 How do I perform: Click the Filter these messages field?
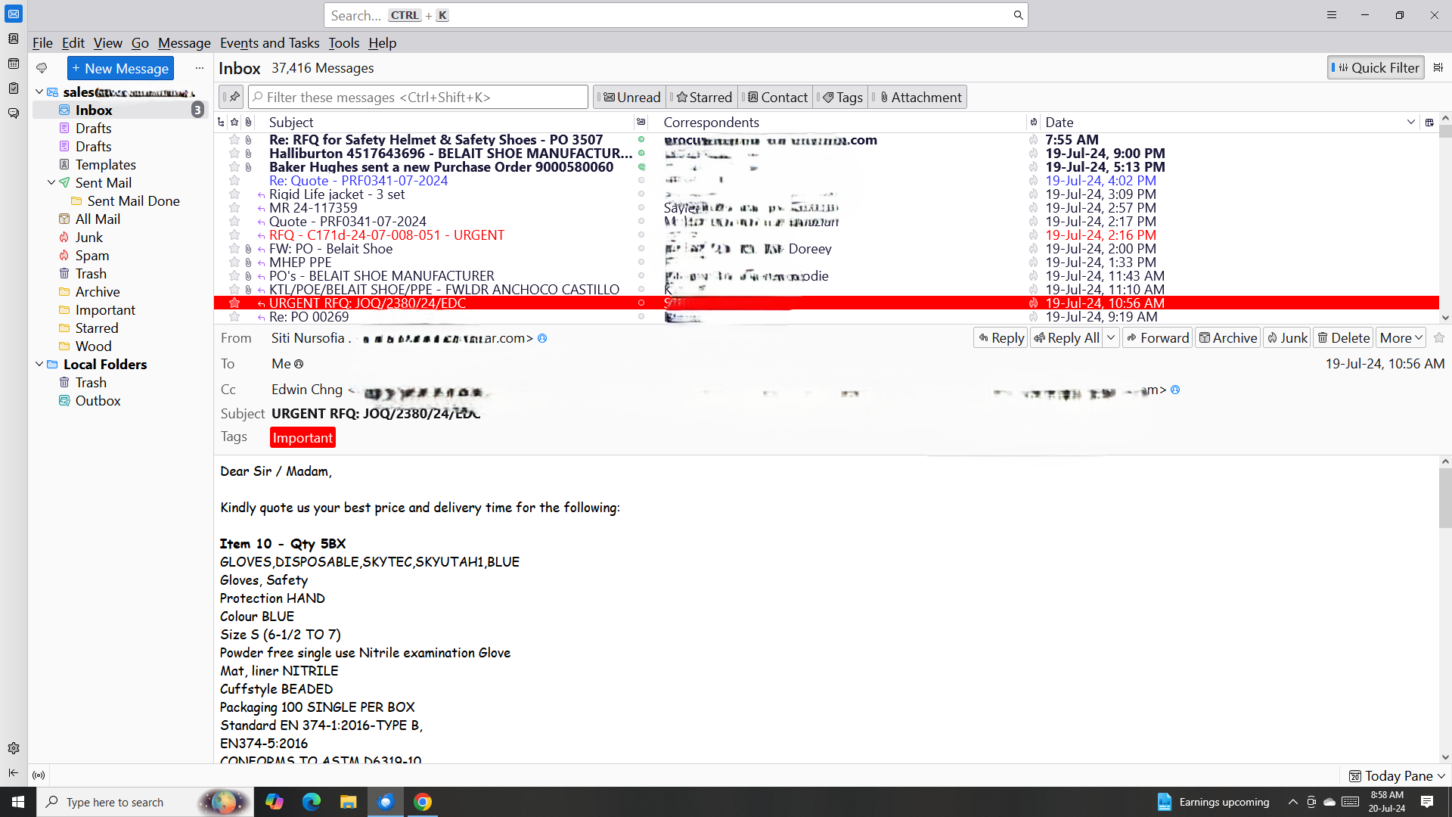coord(418,97)
